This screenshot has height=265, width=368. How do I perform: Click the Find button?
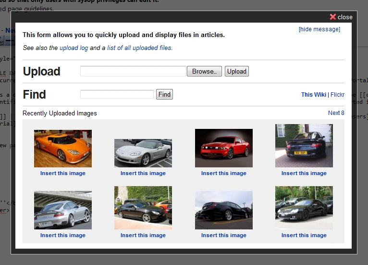point(164,94)
